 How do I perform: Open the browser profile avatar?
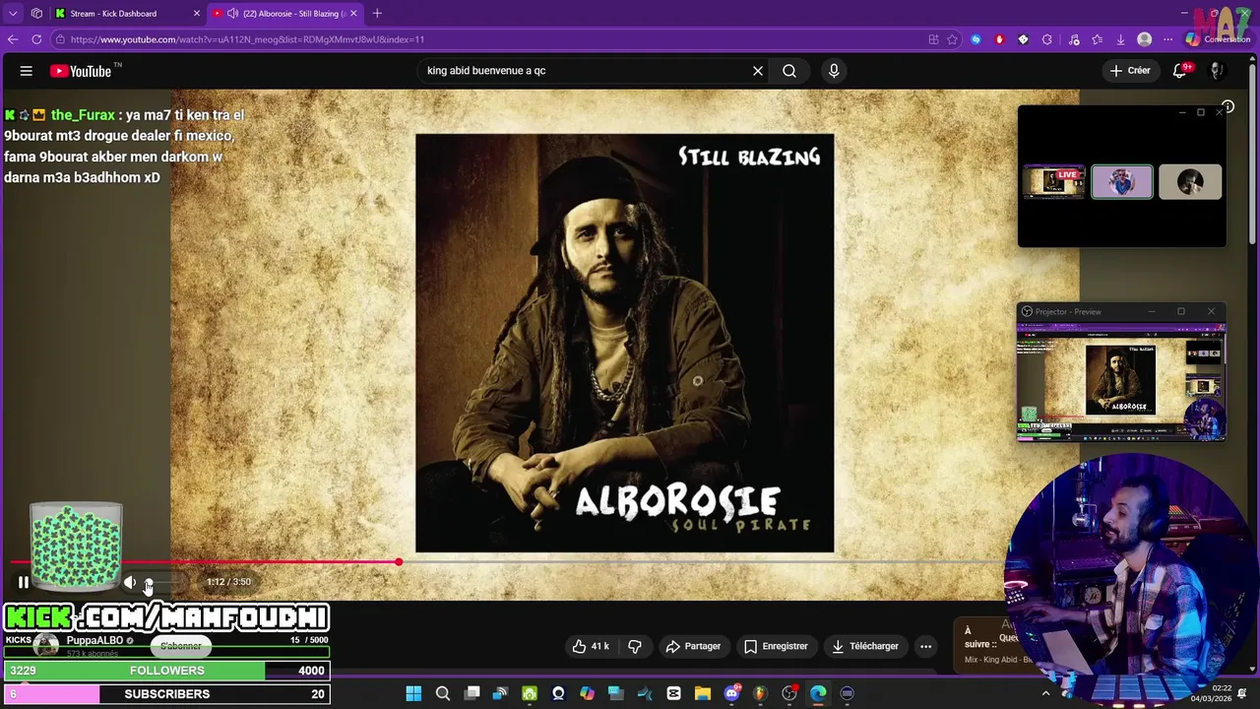point(1144,39)
